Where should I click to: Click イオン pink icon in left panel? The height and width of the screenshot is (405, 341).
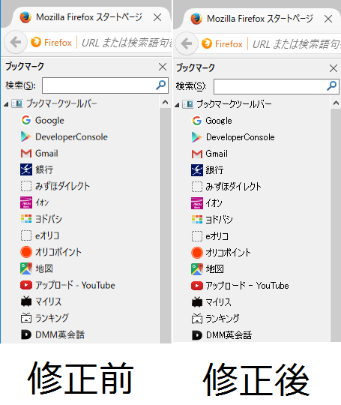(x=26, y=202)
